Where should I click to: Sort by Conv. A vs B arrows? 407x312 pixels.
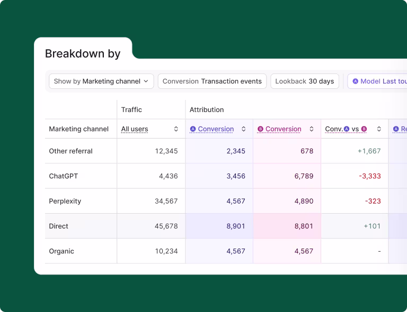pyautogui.click(x=379, y=129)
